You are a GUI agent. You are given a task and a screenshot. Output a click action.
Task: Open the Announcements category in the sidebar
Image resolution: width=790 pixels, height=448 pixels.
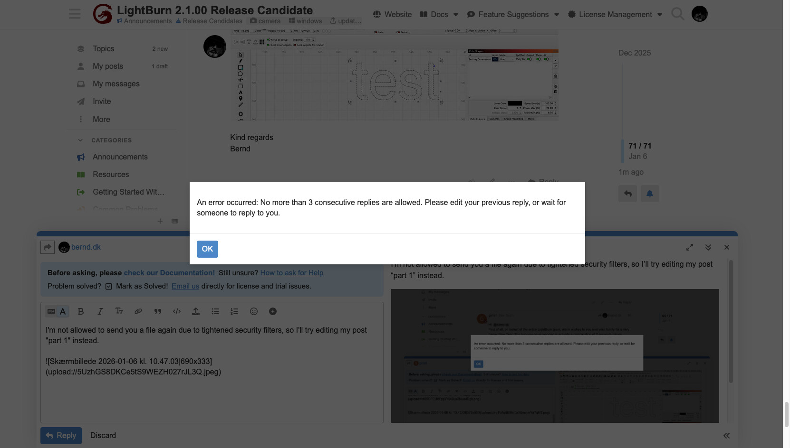point(120,157)
